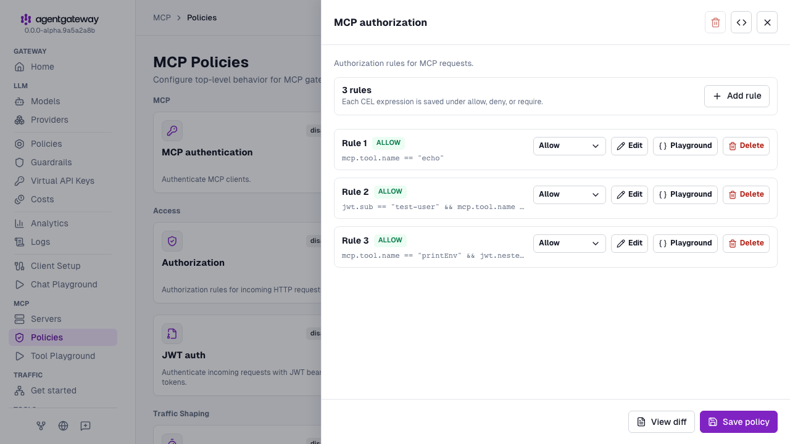Open Rule 3 action dropdown
Viewport: 790px width, 444px height.
[x=569, y=243]
